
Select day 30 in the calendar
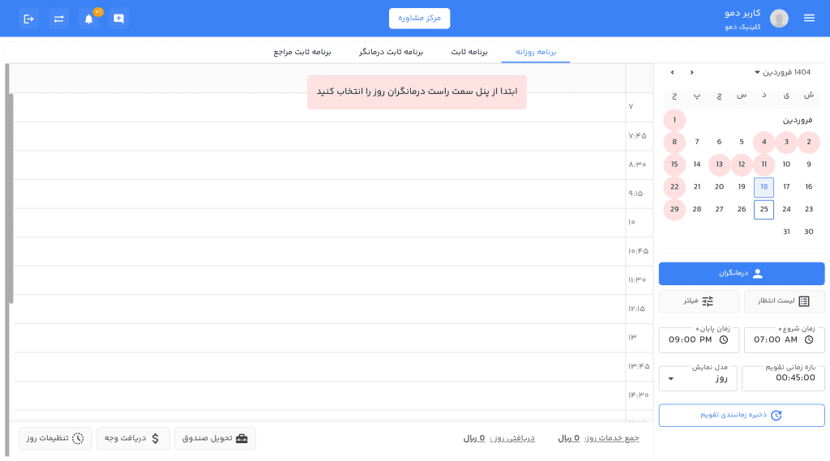click(x=809, y=232)
